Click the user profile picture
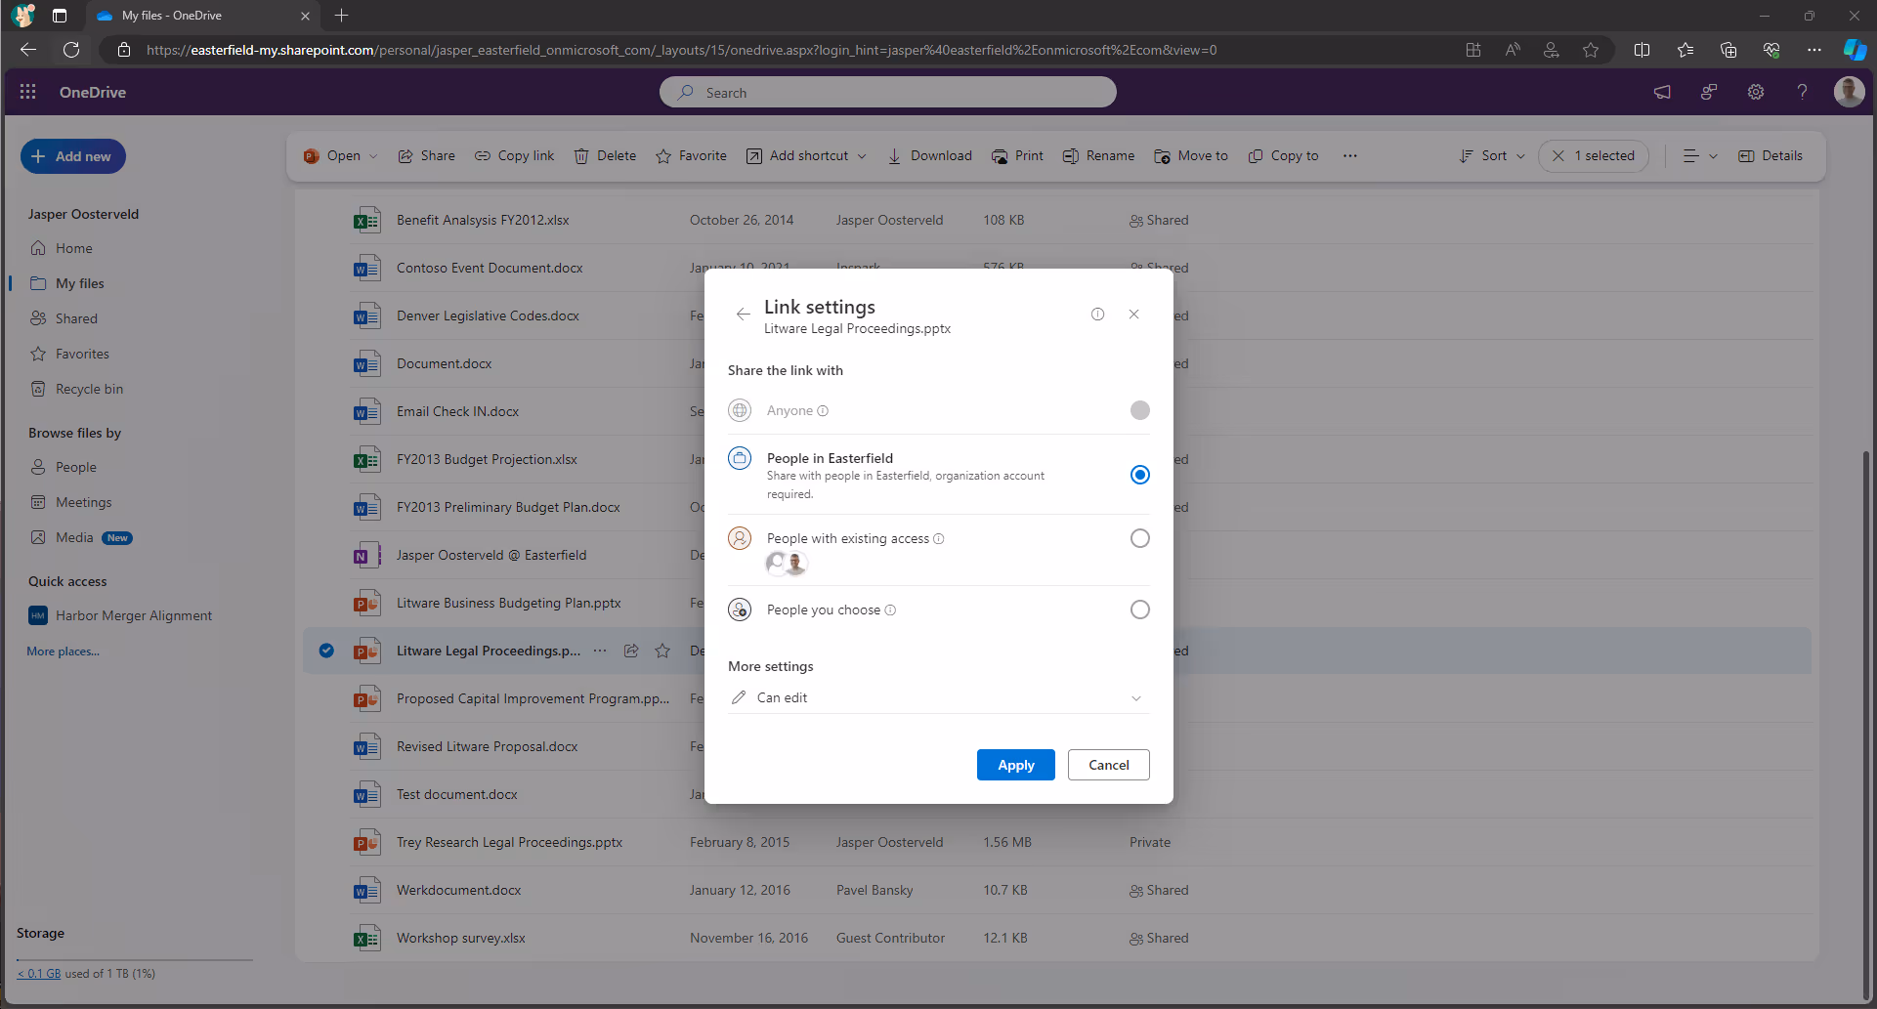This screenshot has width=1877, height=1009. point(1849,92)
